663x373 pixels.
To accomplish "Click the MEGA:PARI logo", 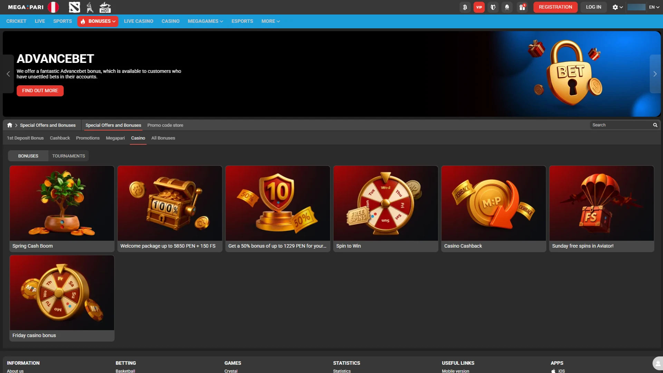I will 26,7.
